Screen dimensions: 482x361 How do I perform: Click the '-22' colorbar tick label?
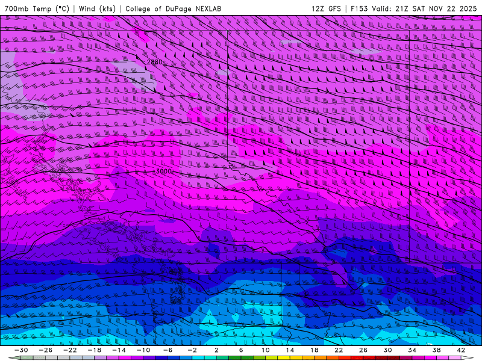coord(70,350)
